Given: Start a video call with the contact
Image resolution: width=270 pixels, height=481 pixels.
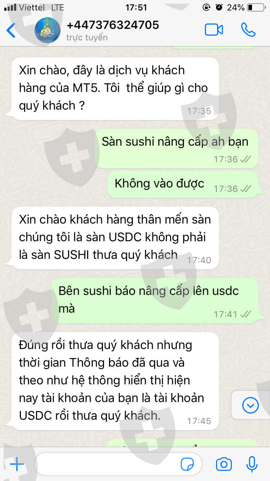Looking at the screenshot, I should [x=214, y=30].
